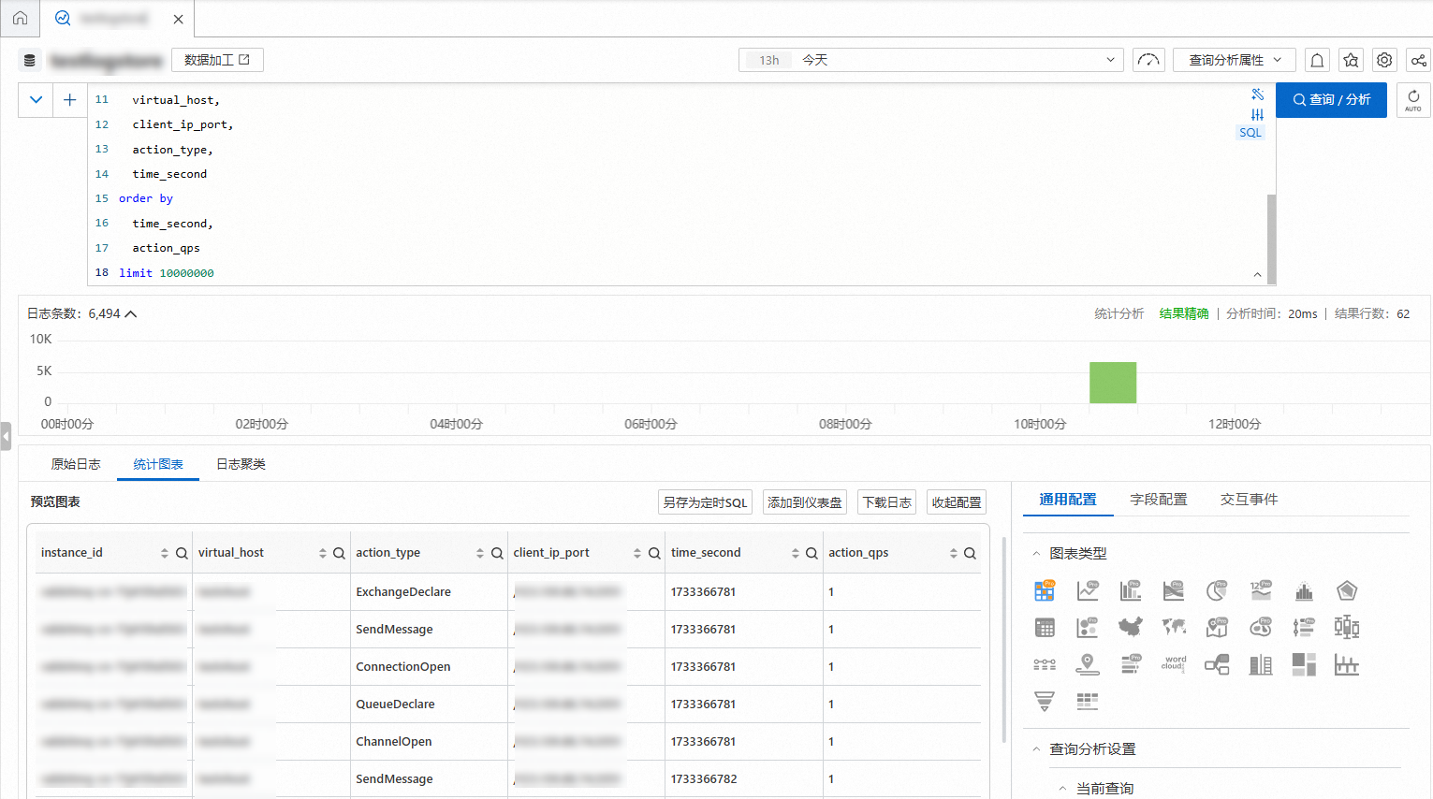Open the 交互事件 tab
This screenshot has width=1433, height=799.
coord(1249,500)
